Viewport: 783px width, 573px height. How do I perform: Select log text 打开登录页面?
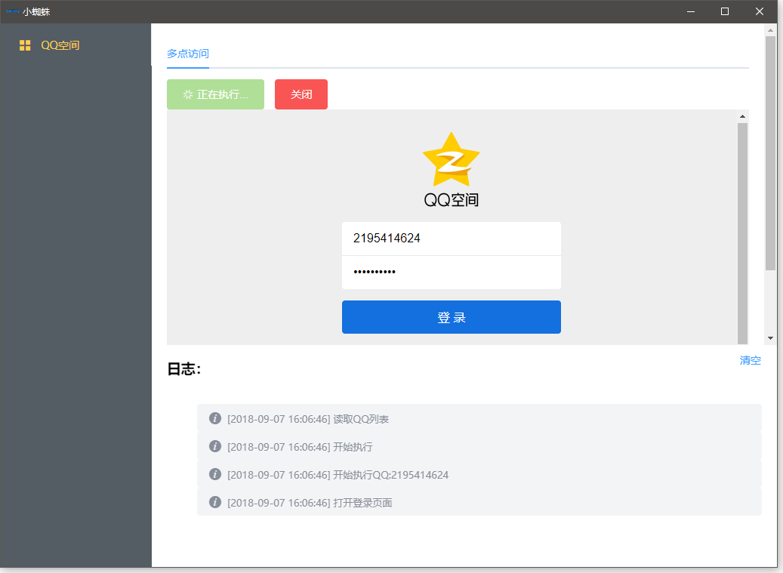tap(362, 503)
